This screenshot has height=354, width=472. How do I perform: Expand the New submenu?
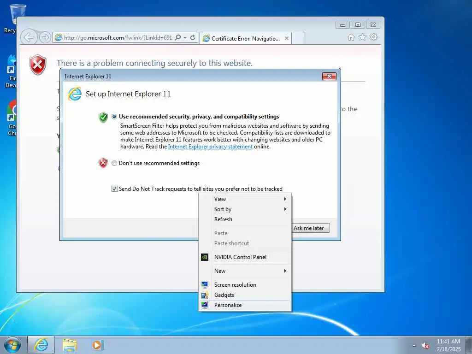[245, 271]
